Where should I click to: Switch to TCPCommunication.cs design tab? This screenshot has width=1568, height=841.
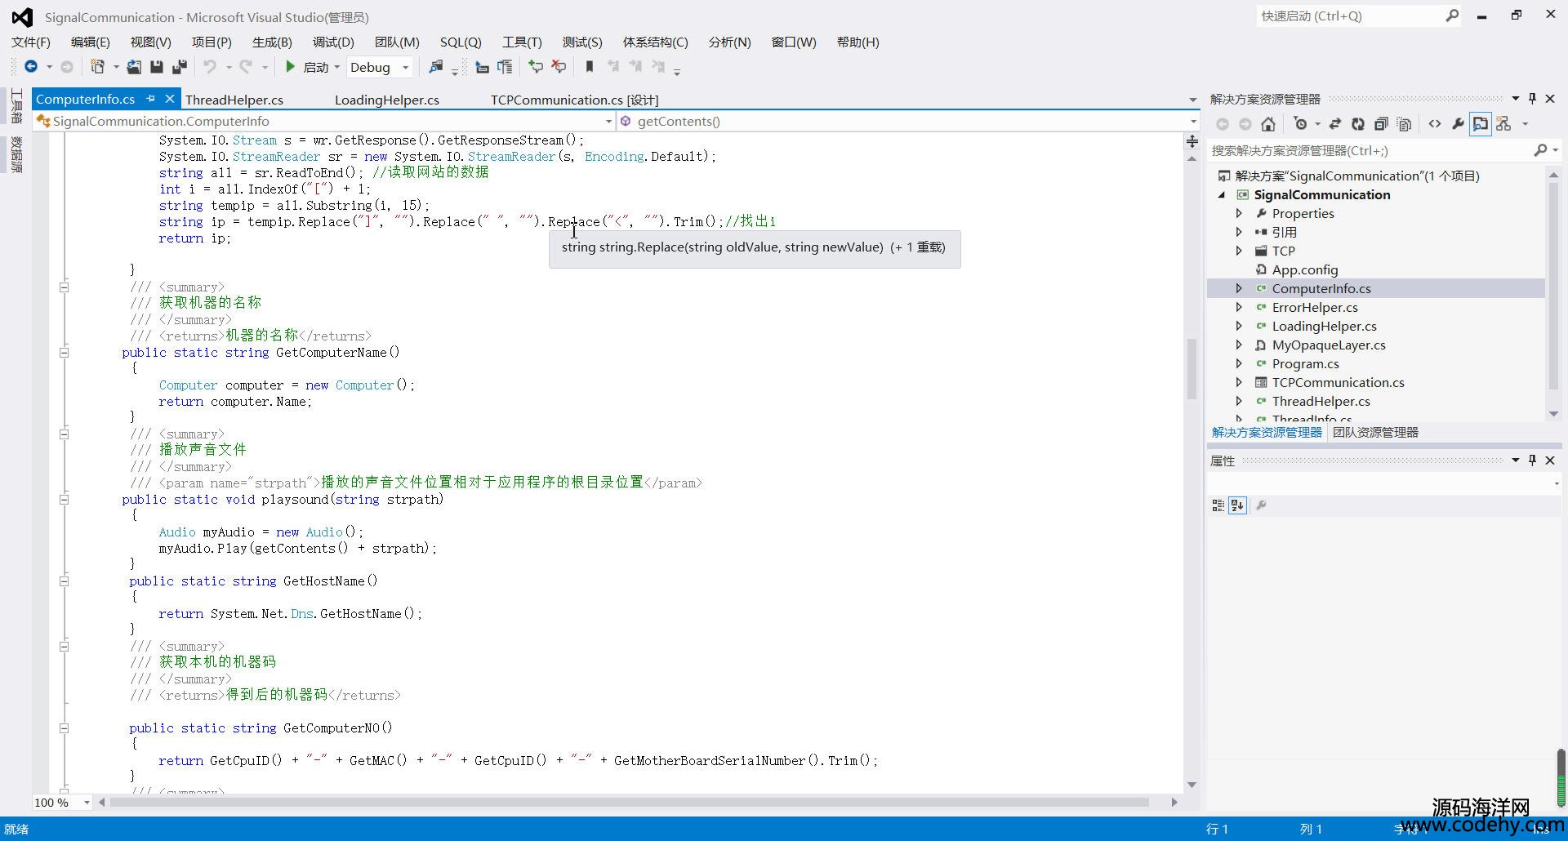point(574,100)
